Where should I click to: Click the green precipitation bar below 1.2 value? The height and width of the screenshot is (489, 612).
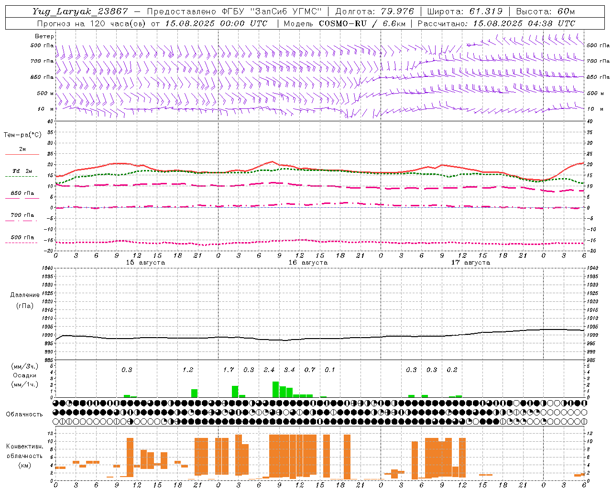click(x=195, y=393)
